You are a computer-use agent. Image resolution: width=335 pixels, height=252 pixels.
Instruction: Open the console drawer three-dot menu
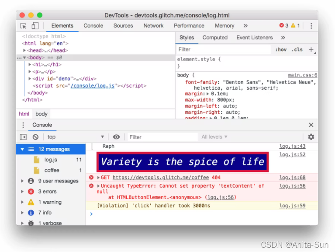23,125
